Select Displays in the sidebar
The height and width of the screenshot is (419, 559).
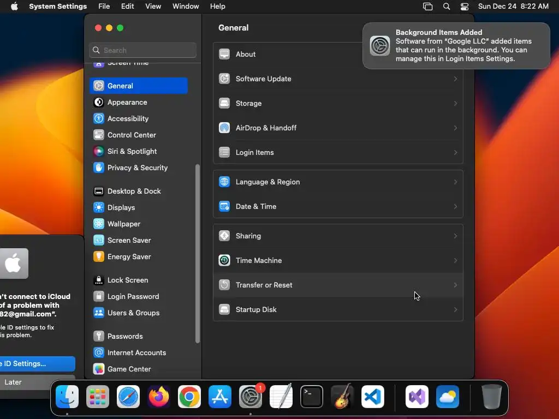click(139, 208)
